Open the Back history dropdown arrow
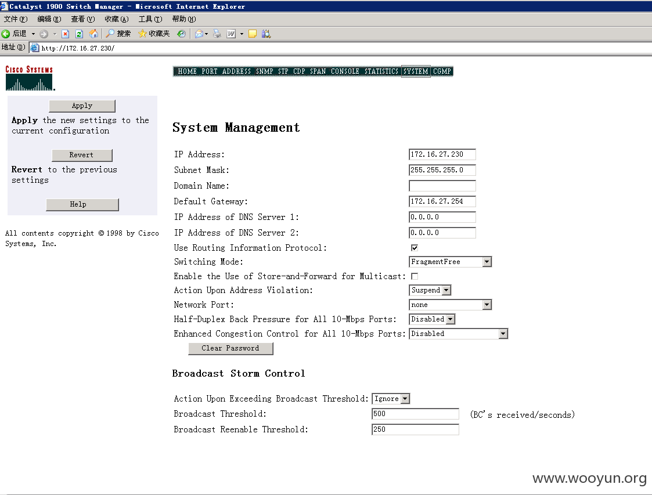The image size is (652, 495). point(33,34)
